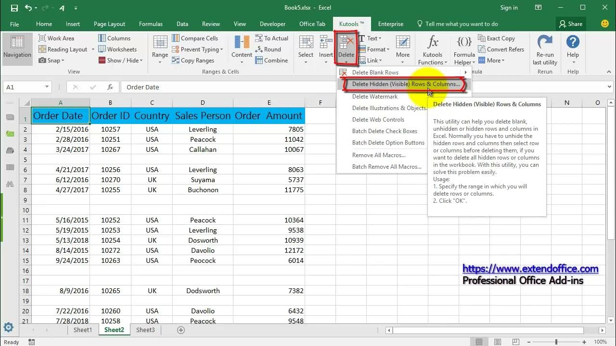Image resolution: width=616 pixels, height=346 pixels.
Task: Open the Link tools dropdown
Action: pyautogui.click(x=370, y=61)
